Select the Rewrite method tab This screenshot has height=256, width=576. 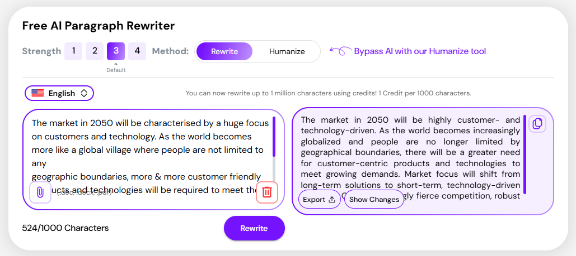(x=224, y=51)
